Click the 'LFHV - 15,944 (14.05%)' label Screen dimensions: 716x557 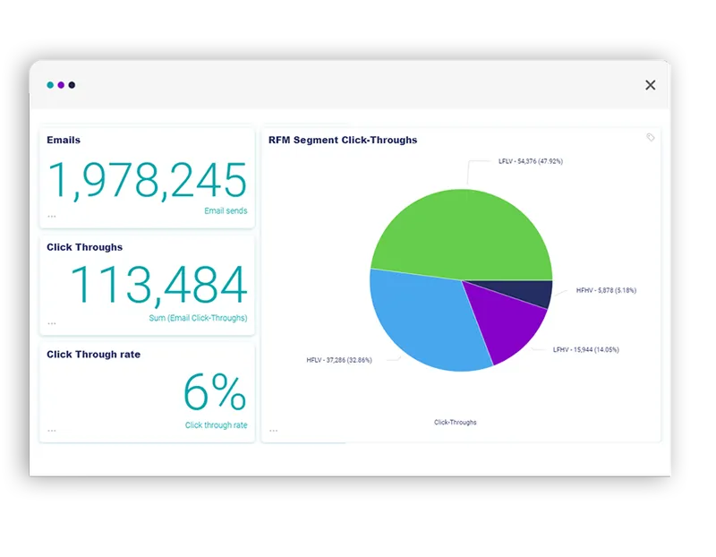click(586, 349)
